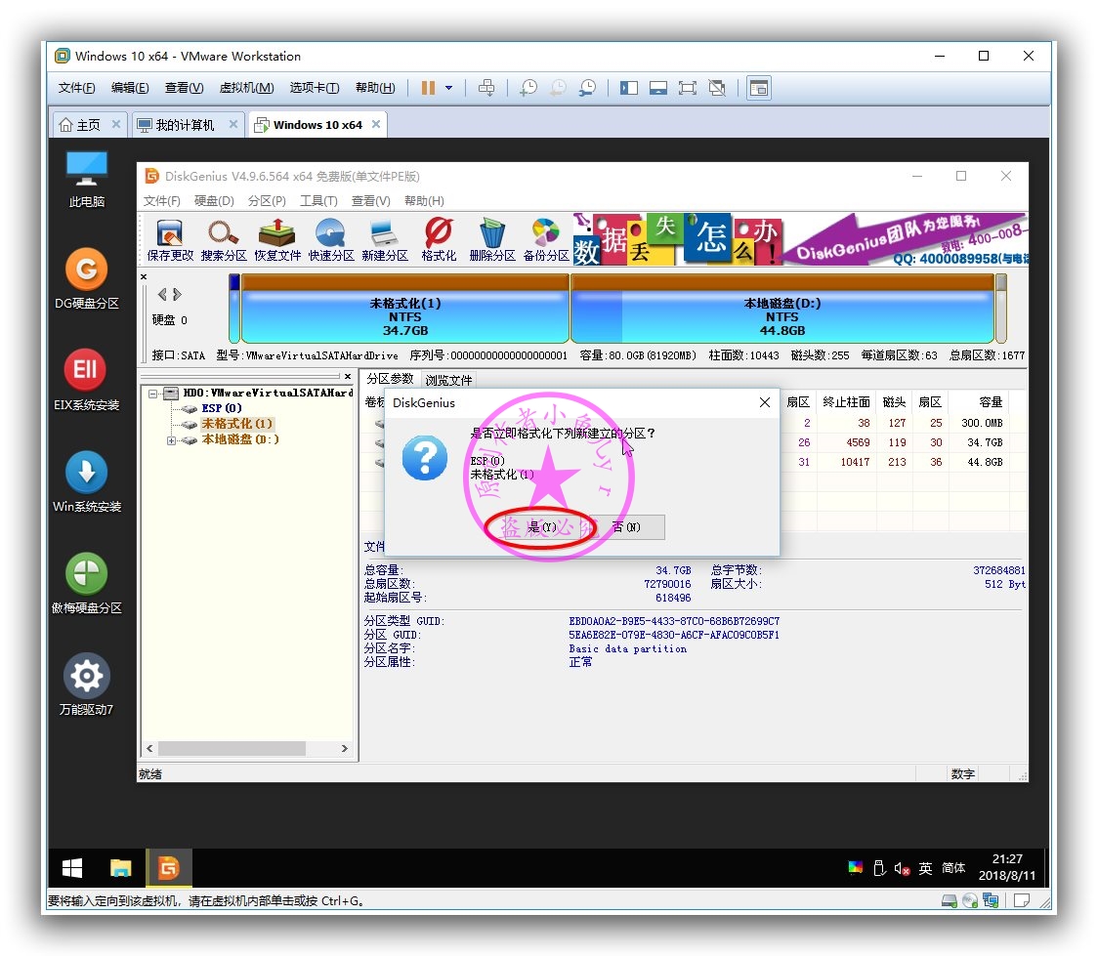Open DiskGenius 文件(F) menu

(x=162, y=201)
